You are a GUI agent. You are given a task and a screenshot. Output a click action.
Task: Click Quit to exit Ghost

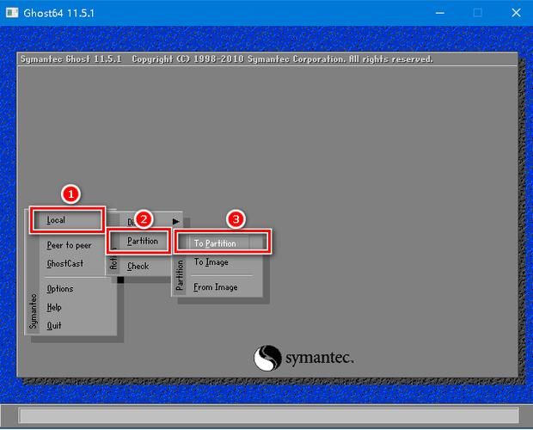(x=54, y=326)
